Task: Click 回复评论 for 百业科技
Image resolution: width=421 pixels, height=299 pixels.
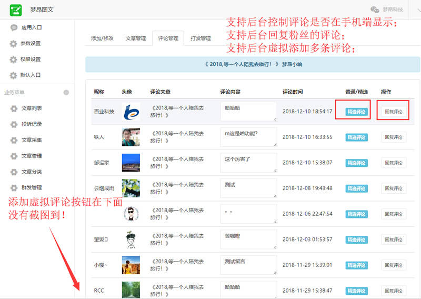Action: [394, 112]
